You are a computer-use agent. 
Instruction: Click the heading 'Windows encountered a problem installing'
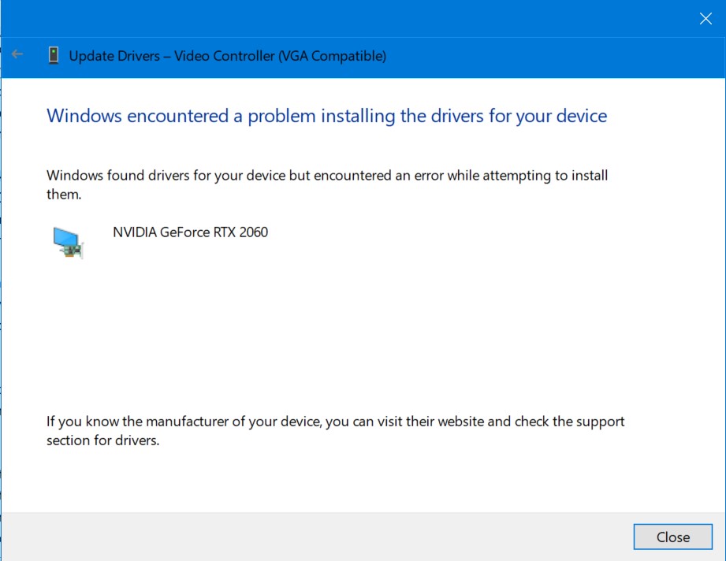[x=326, y=116]
